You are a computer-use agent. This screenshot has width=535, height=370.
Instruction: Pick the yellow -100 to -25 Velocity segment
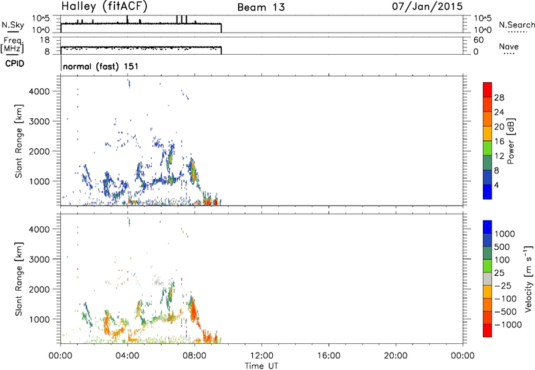(x=488, y=292)
